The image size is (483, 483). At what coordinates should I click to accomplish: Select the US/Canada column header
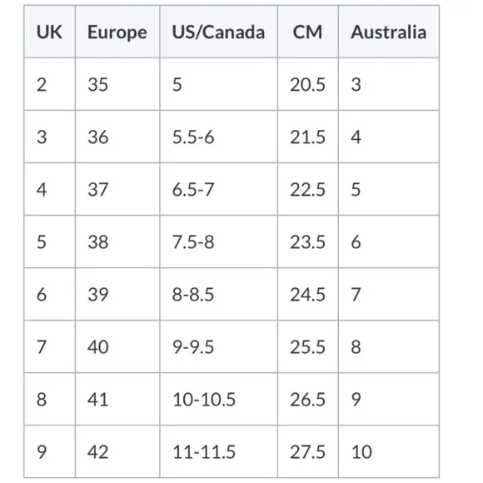(219, 32)
